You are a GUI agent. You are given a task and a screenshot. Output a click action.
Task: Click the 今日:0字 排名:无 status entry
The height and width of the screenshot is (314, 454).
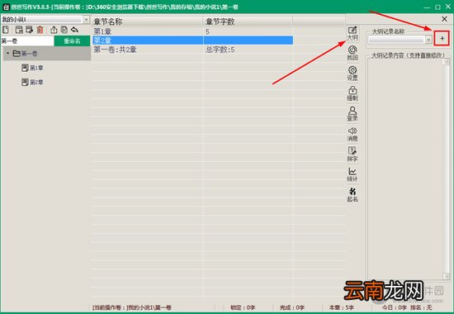pyautogui.click(x=407, y=307)
